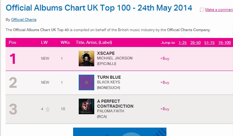Buy the Turn Blue album
Screen dimensions: 233x136
pyautogui.click(x=165, y=82)
